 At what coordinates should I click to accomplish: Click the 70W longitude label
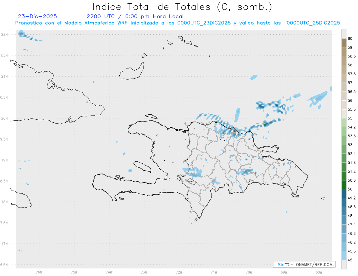pyautogui.click(x=249, y=272)
